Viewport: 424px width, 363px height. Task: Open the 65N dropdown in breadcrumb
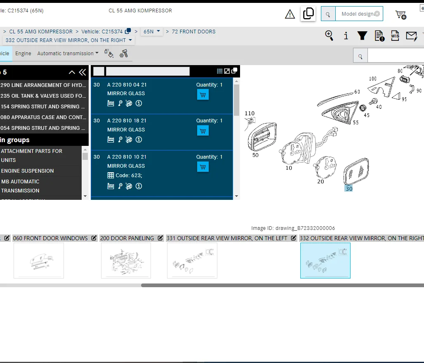(x=152, y=31)
